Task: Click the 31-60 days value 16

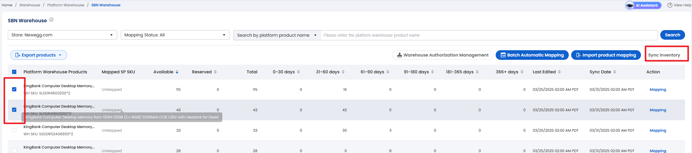Action: pyautogui.click(x=345, y=90)
